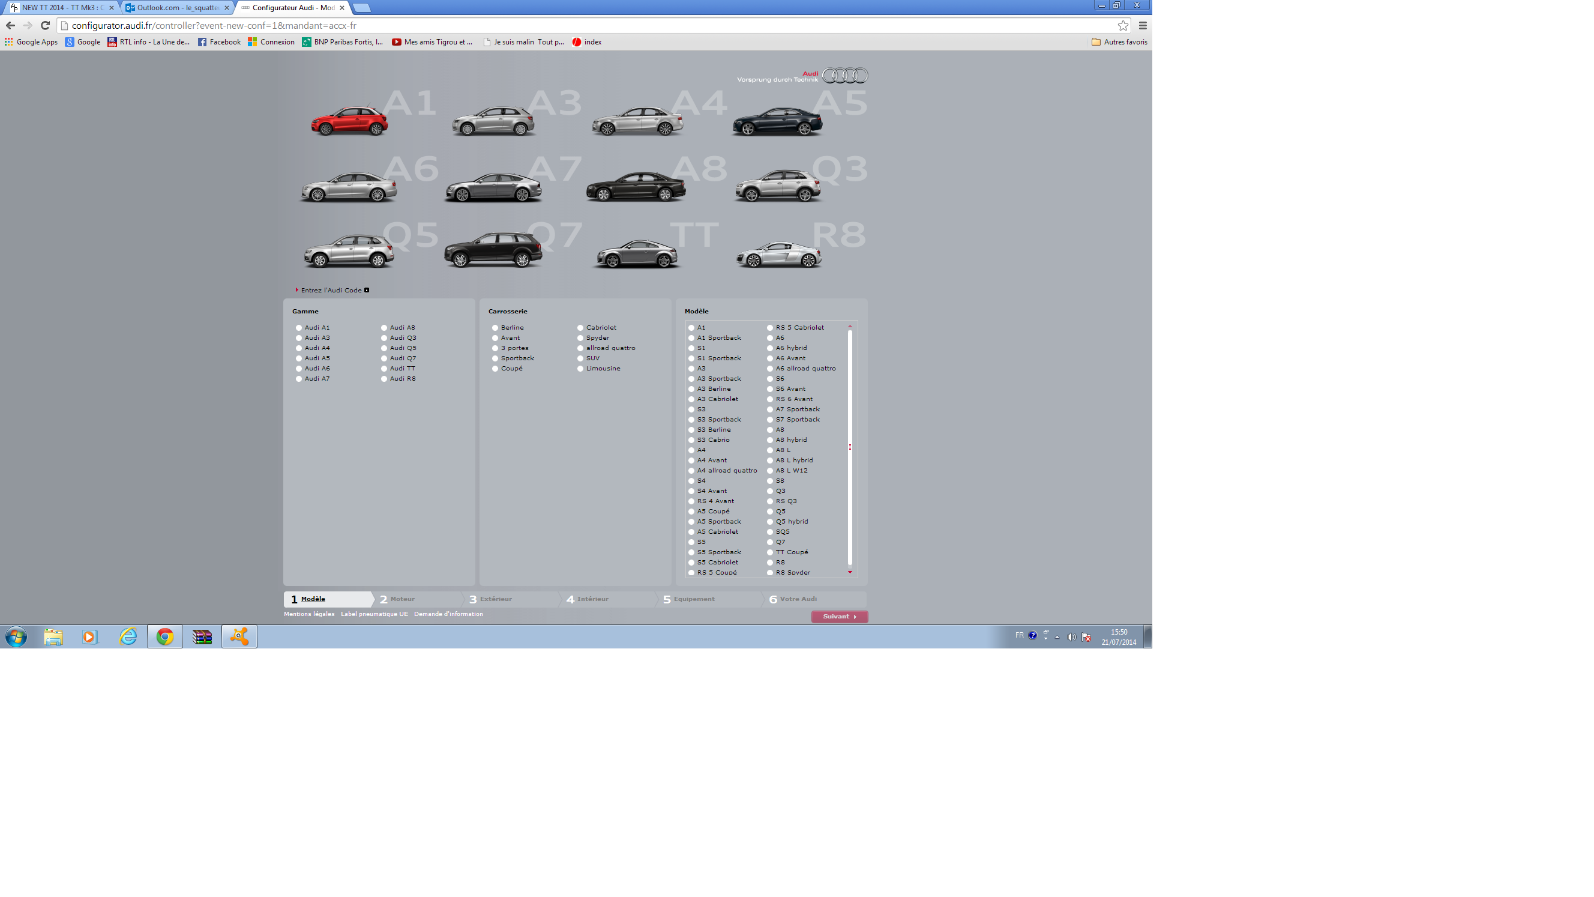Click the Audi R8 car image
Viewport: 1594px width, 897px height.
(x=778, y=254)
